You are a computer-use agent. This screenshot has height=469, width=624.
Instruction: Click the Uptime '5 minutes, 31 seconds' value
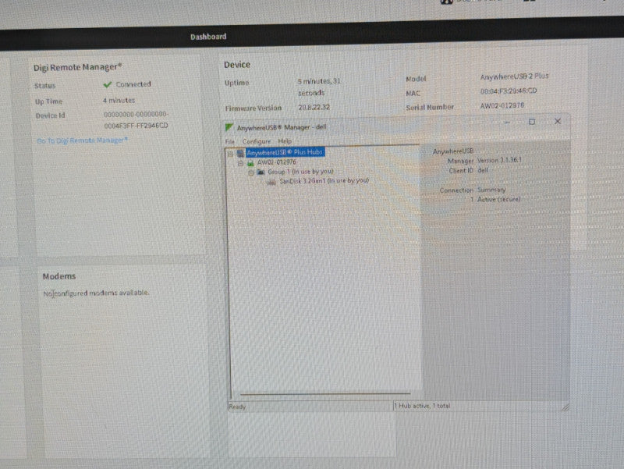(x=319, y=87)
